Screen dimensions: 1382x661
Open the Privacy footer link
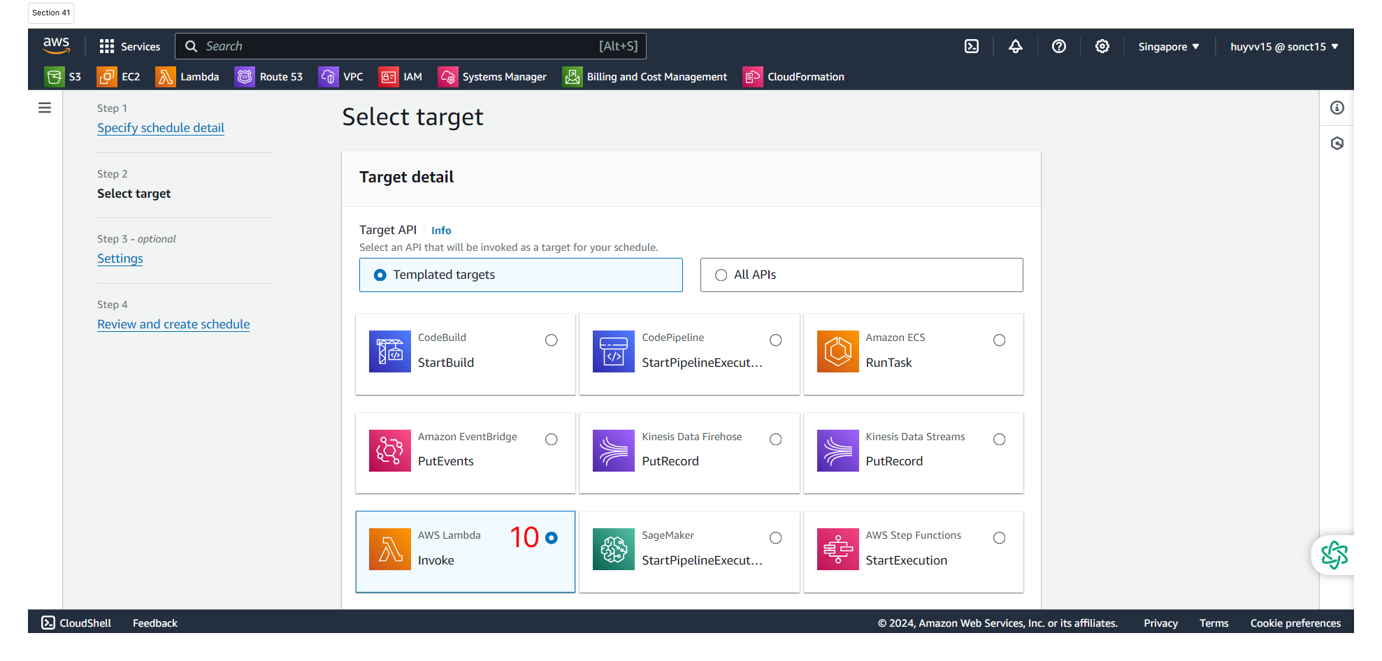pos(1160,623)
